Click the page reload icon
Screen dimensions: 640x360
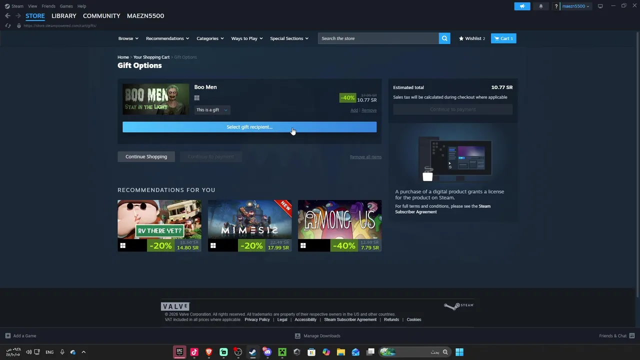pyautogui.click(x=7, y=25)
